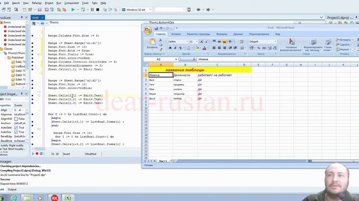Click the Excel fill color bucket icon

(197, 48)
